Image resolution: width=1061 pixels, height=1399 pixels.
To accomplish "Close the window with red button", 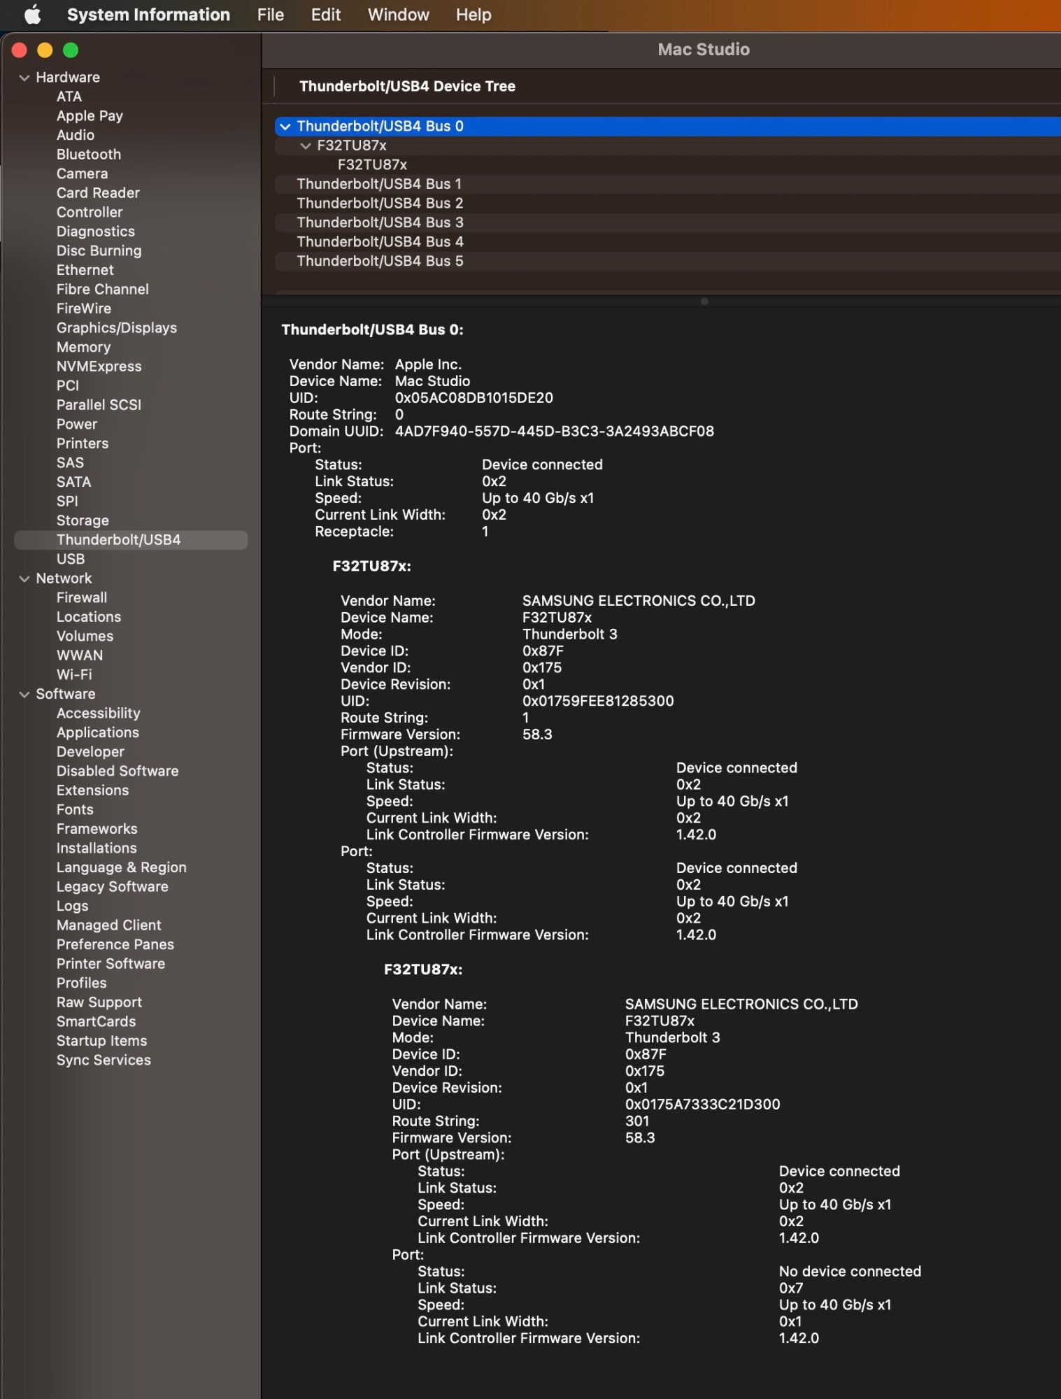I will tap(20, 50).
